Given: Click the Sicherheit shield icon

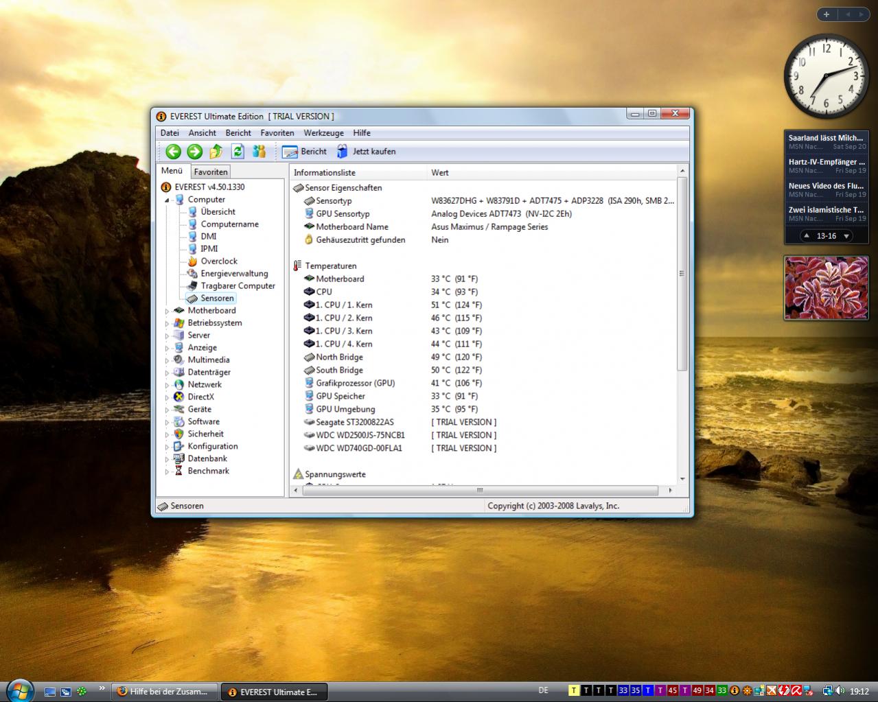Looking at the screenshot, I should pos(179,434).
